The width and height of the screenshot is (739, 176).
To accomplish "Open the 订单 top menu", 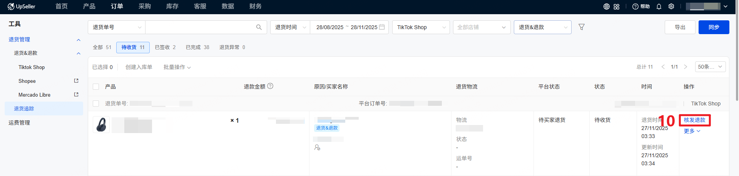I will (117, 7).
